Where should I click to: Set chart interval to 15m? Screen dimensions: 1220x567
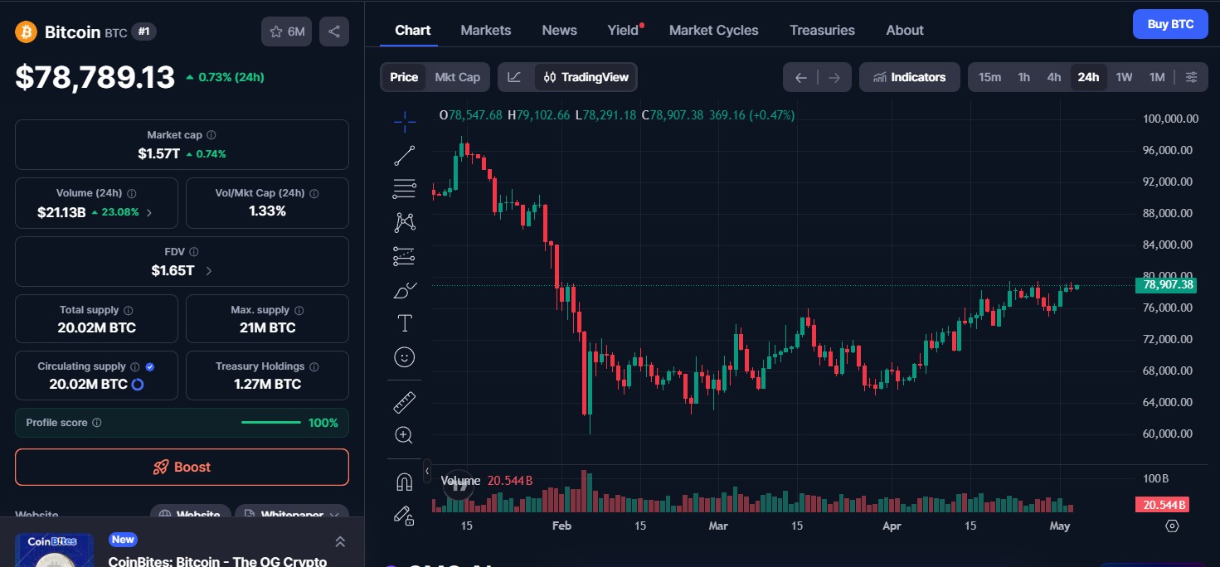coord(989,77)
